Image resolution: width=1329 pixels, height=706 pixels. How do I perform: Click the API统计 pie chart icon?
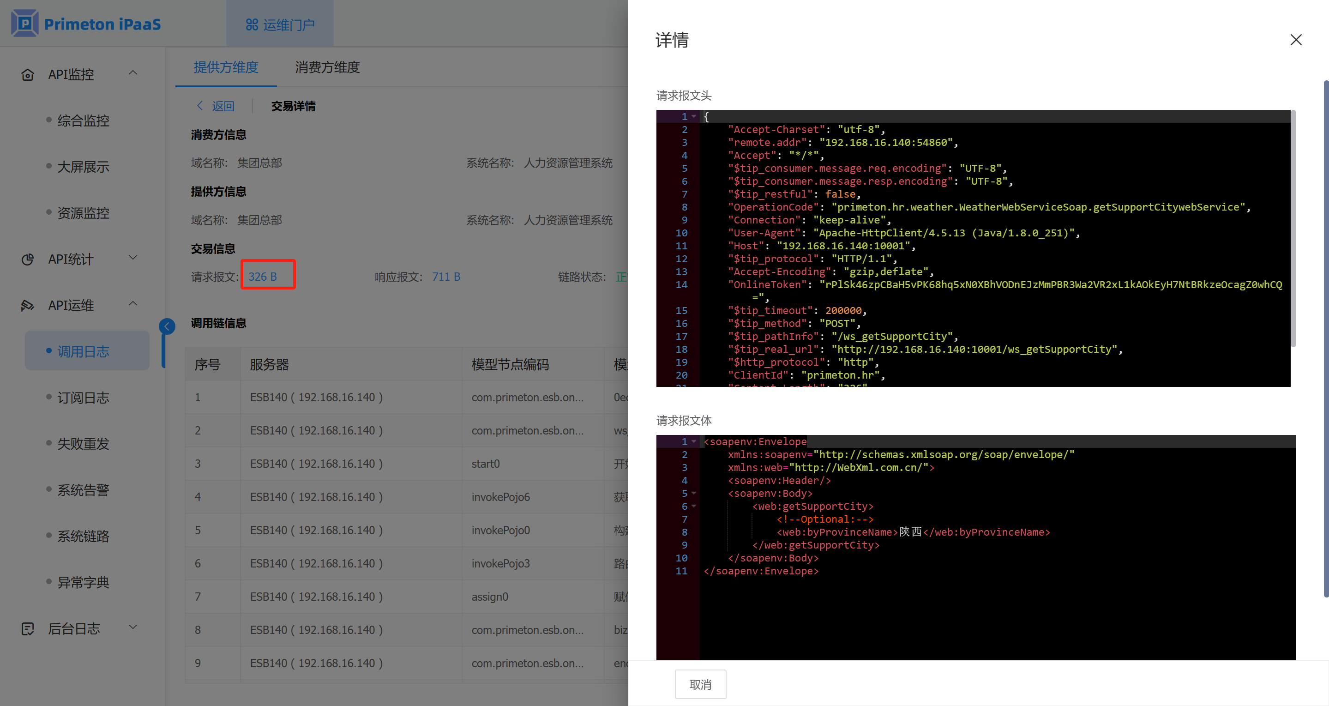tap(27, 259)
